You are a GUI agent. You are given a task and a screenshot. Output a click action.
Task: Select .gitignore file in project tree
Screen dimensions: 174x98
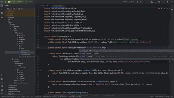(x=12, y=87)
